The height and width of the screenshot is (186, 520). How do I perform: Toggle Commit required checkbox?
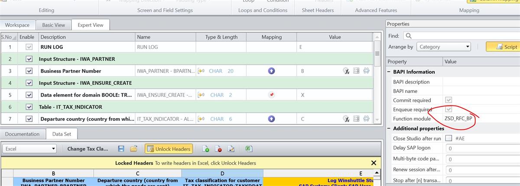point(448,100)
